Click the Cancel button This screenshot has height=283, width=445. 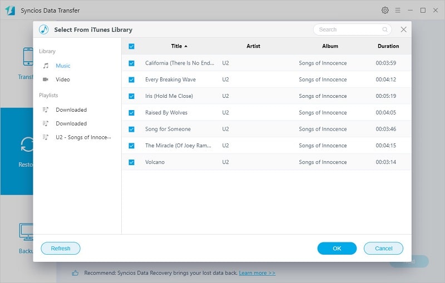click(383, 249)
